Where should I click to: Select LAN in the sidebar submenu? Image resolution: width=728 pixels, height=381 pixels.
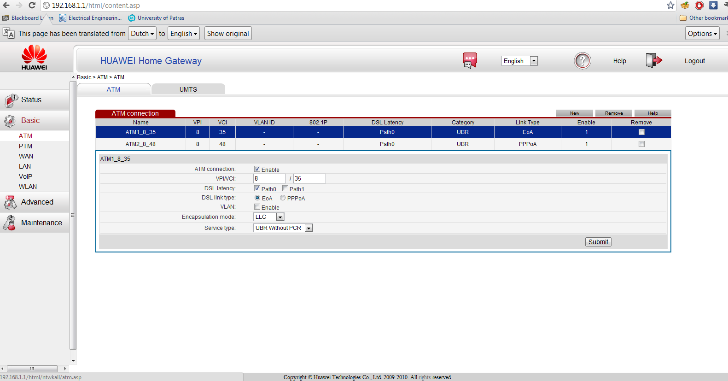(x=25, y=166)
